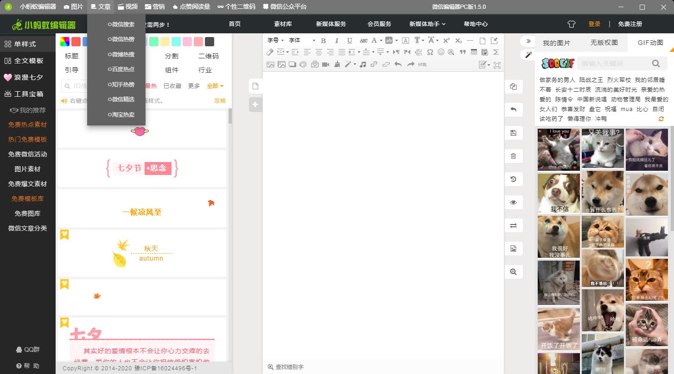Insert music with the music note icon

tap(363, 65)
